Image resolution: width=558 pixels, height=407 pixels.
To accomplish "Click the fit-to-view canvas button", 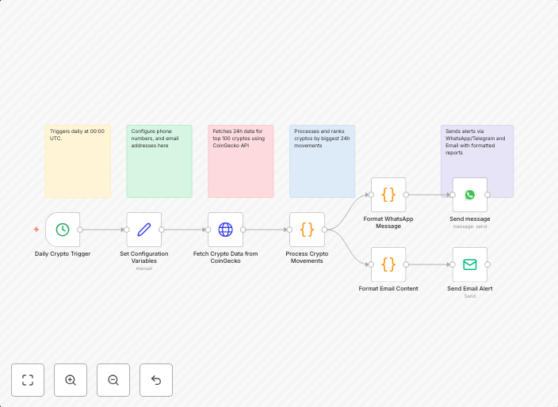I will tap(28, 380).
